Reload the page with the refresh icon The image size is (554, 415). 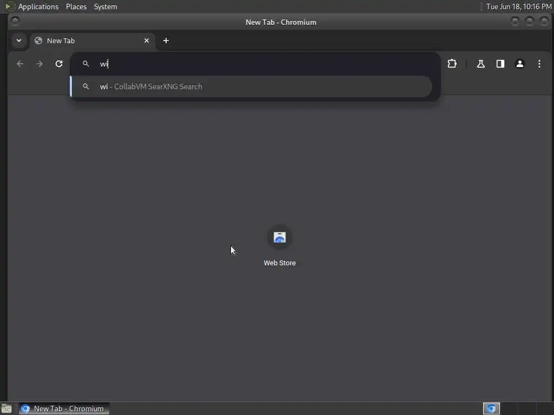click(59, 64)
